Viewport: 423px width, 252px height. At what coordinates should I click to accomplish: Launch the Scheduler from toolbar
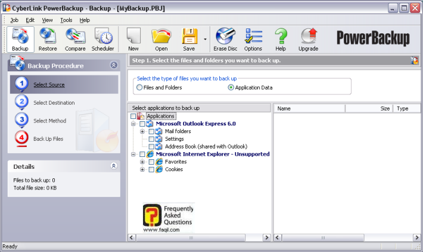click(102, 39)
